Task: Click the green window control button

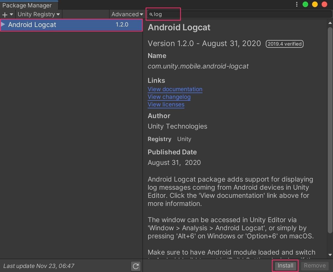Action: pyautogui.click(x=305, y=4)
